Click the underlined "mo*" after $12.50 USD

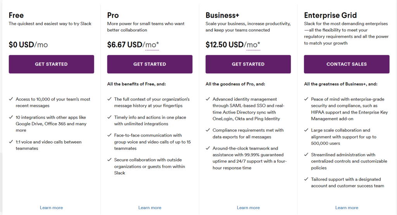[254, 45]
